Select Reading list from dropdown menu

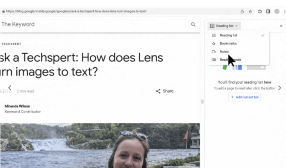coord(238,35)
